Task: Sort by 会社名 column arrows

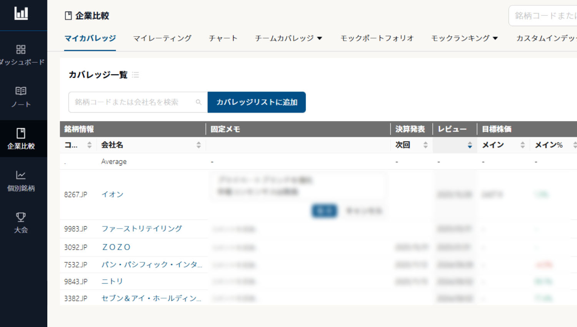Action: [x=198, y=145]
